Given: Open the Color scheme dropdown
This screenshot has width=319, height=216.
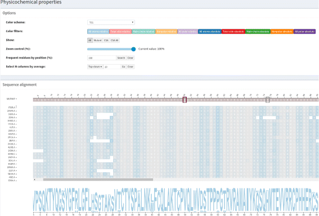Looking at the screenshot, I should (111, 22).
